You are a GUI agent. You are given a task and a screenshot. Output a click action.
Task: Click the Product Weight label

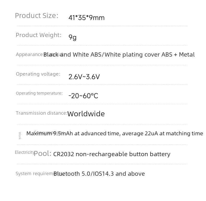38,35
